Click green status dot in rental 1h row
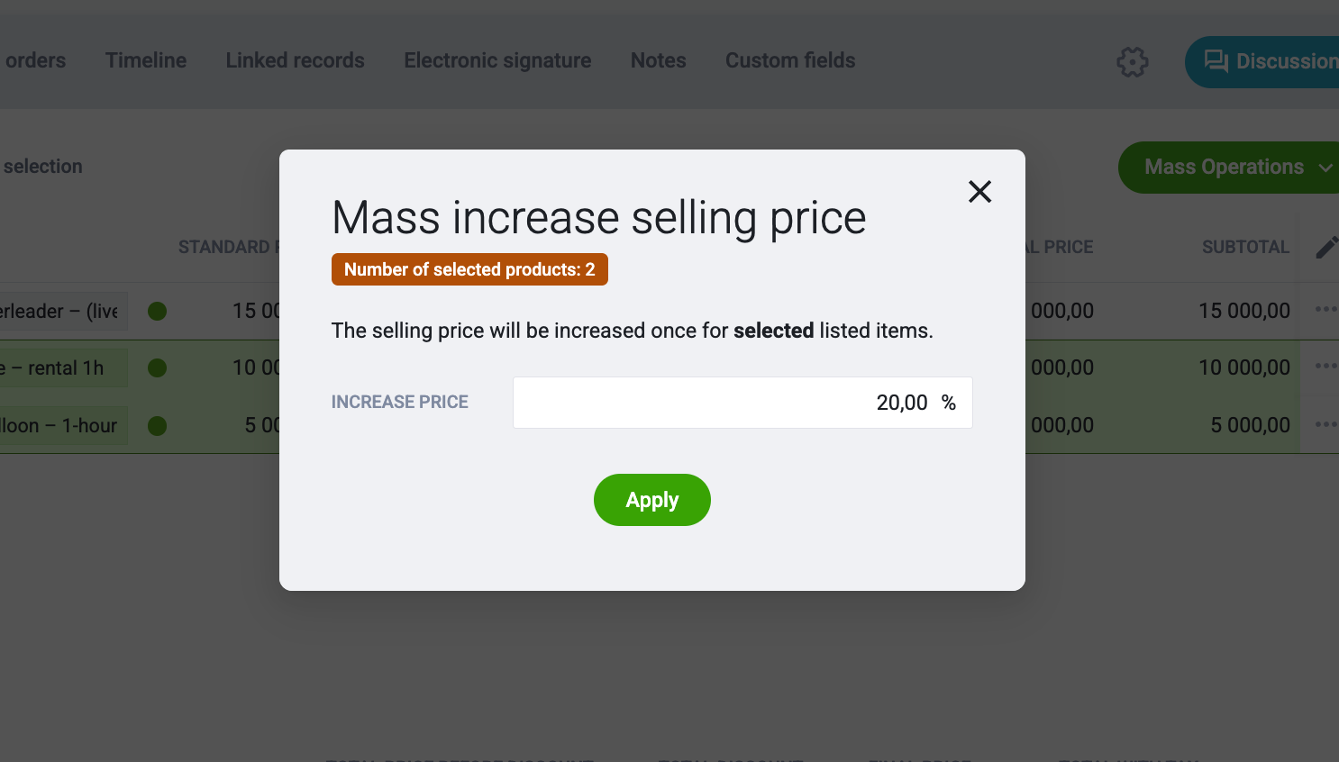The image size is (1339, 762). click(x=157, y=367)
